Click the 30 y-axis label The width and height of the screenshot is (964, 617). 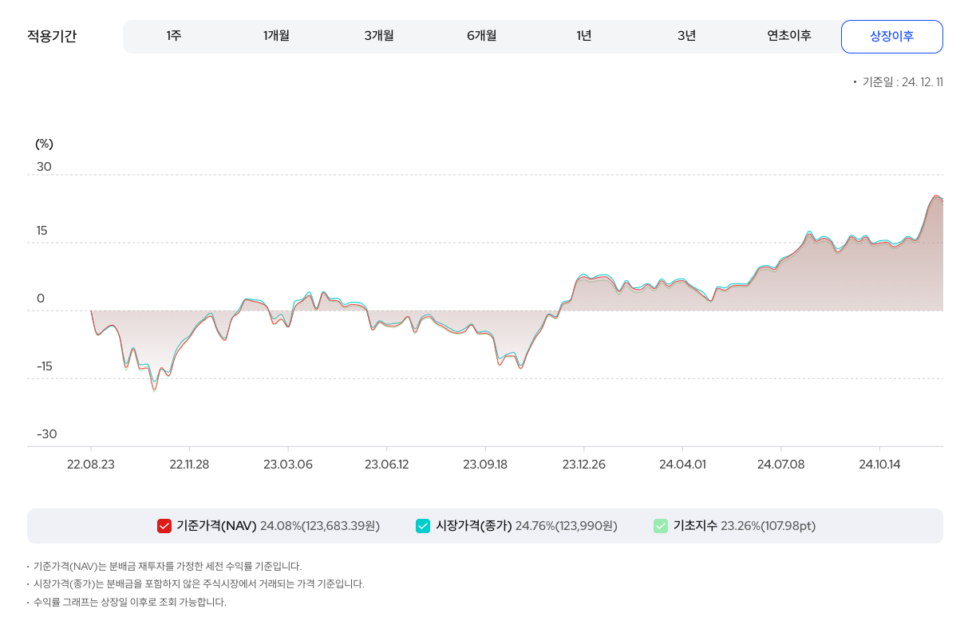44,167
